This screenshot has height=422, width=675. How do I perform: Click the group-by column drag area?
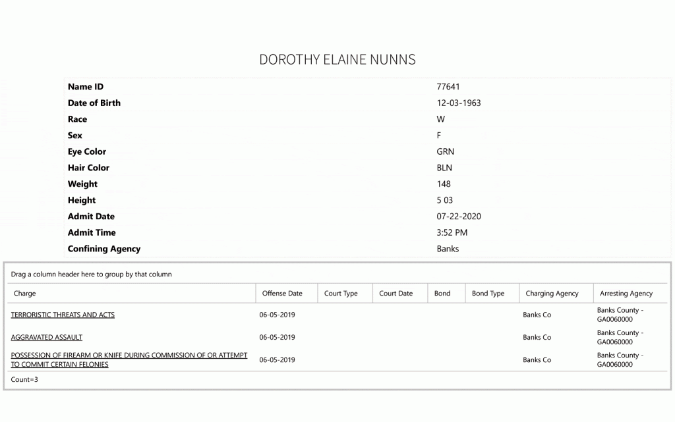click(x=337, y=274)
